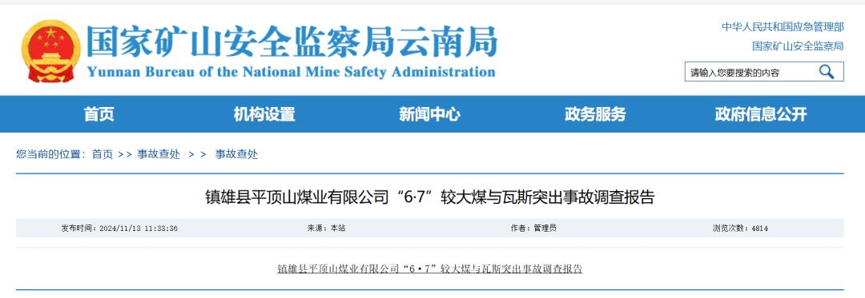Open the 政府信息公开 navigation menu item
Image resolution: width=865 pixels, height=298 pixels.
pyautogui.click(x=761, y=114)
